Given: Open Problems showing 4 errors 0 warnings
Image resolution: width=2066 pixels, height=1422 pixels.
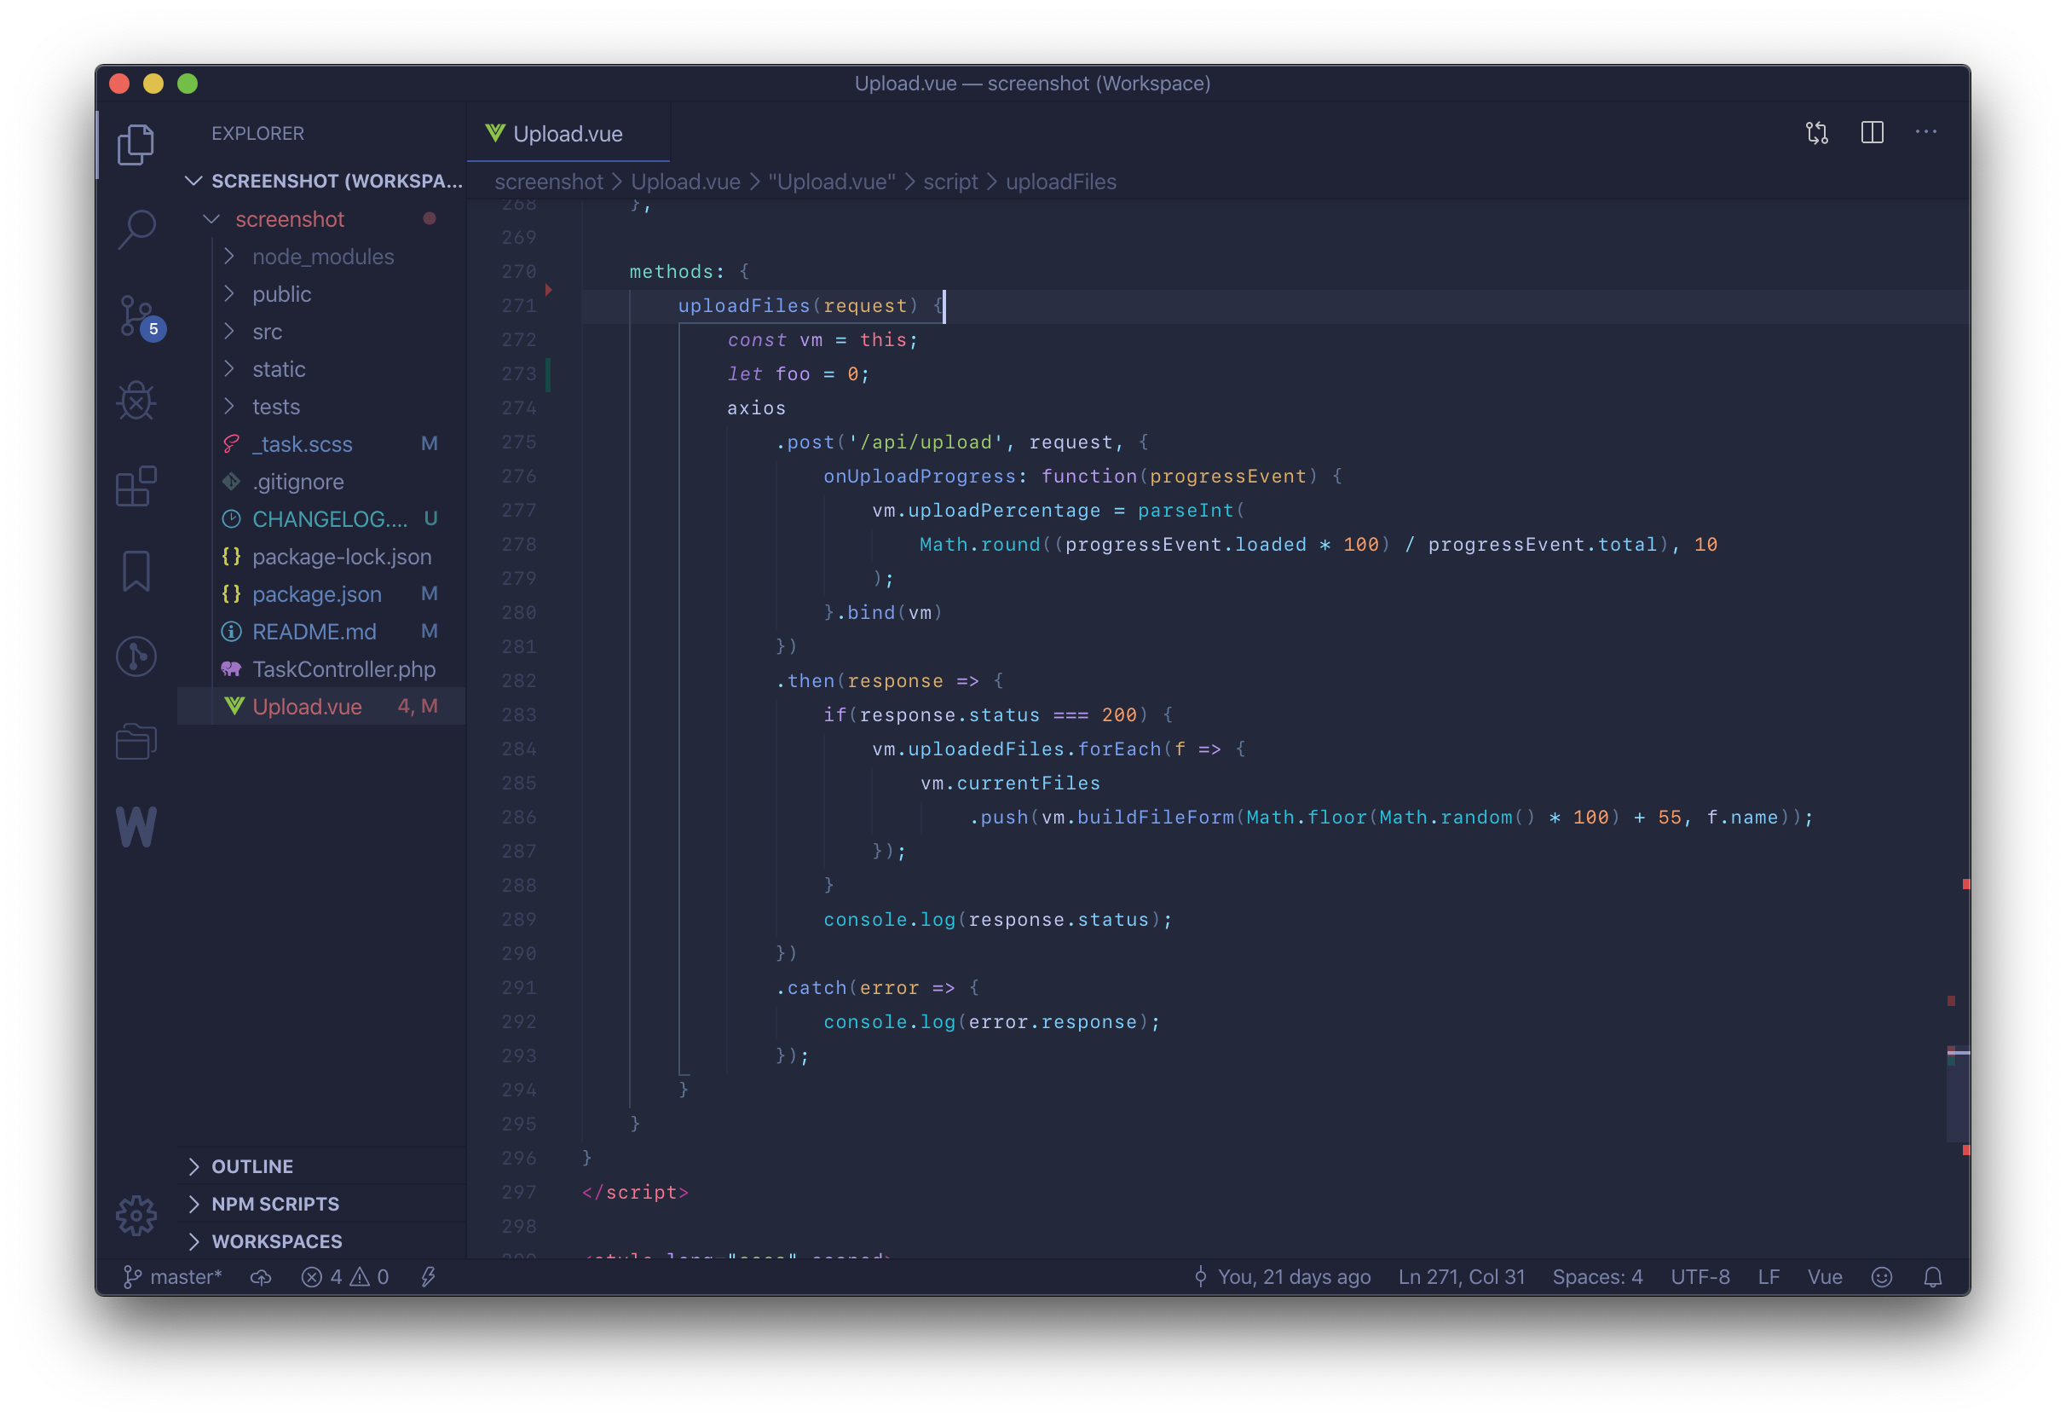Looking at the screenshot, I should [345, 1277].
